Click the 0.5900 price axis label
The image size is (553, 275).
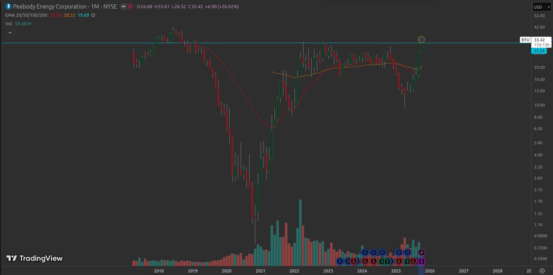coord(540,258)
